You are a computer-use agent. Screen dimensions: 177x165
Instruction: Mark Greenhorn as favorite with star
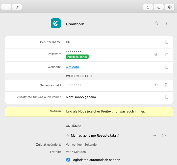tap(156, 24)
